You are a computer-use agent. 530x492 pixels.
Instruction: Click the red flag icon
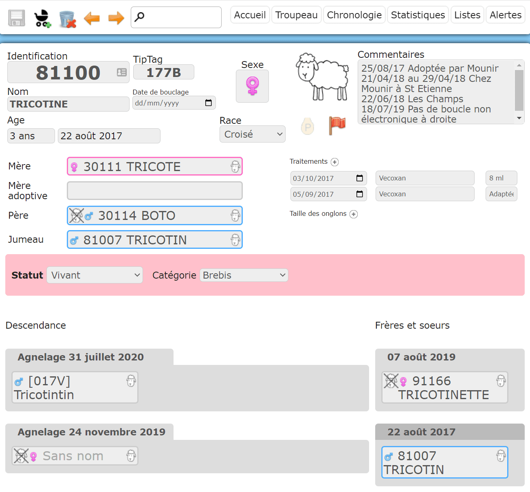[x=337, y=125]
